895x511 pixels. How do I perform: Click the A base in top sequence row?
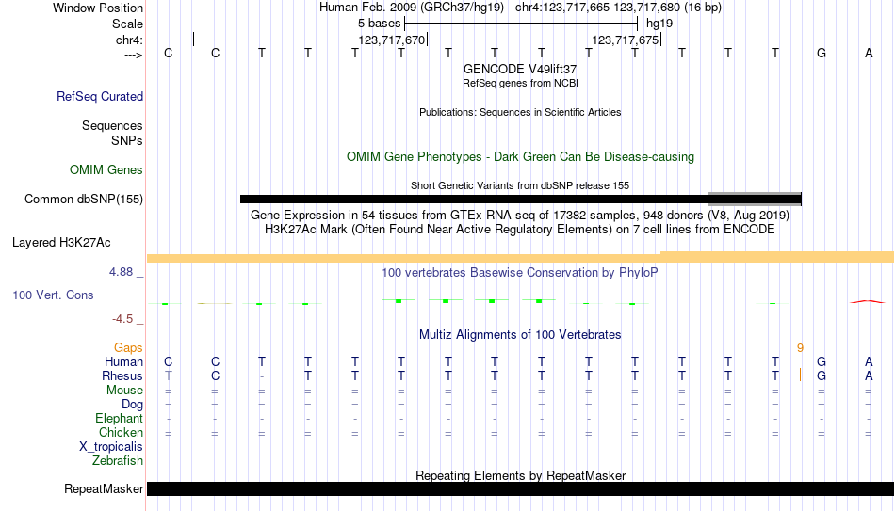pyautogui.click(x=869, y=54)
